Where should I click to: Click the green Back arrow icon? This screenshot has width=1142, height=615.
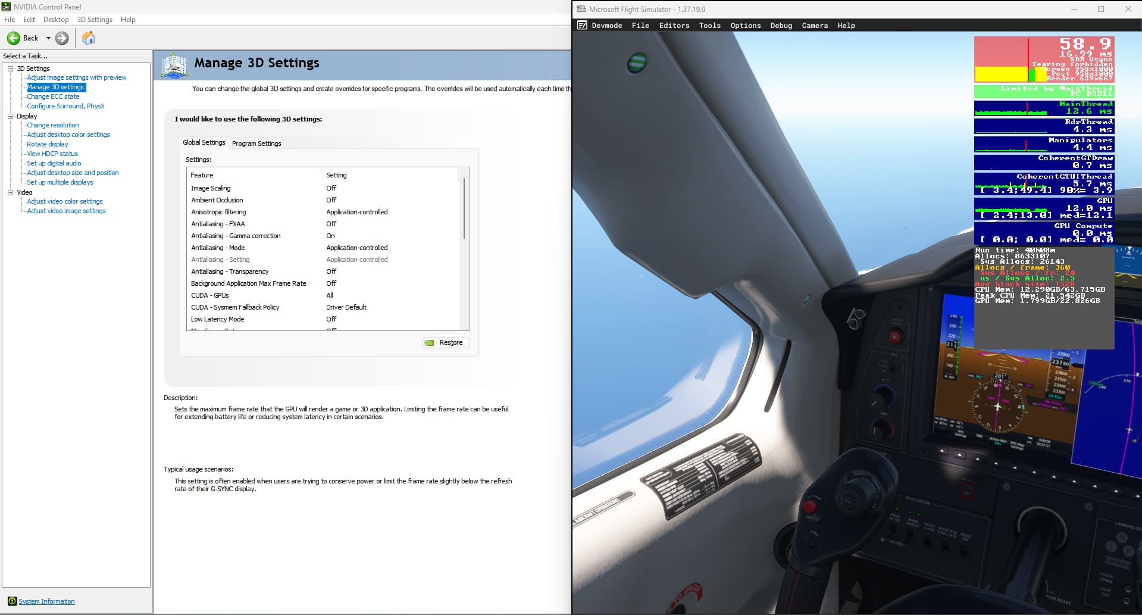13,38
